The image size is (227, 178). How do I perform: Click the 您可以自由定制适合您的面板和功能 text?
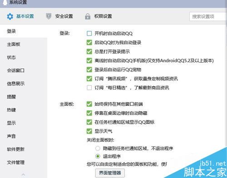[122, 164]
